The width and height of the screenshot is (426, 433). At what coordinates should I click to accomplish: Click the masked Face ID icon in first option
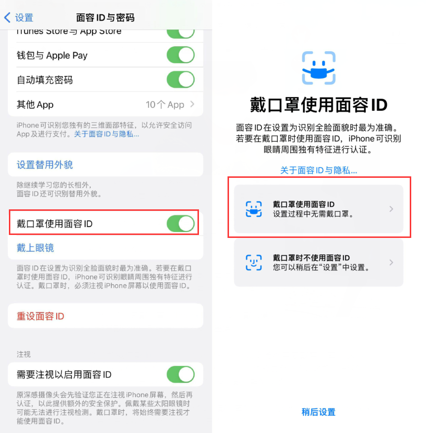pyautogui.click(x=254, y=209)
